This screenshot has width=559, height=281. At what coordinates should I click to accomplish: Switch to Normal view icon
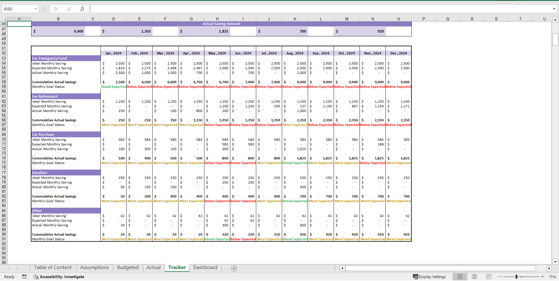pos(460,277)
